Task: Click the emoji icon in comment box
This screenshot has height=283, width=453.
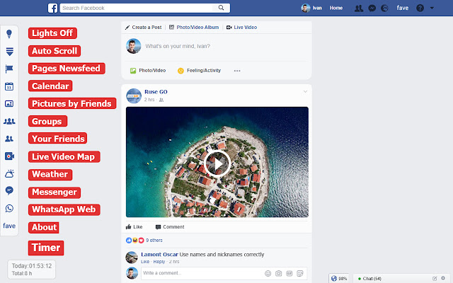Action: click(268, 274)
